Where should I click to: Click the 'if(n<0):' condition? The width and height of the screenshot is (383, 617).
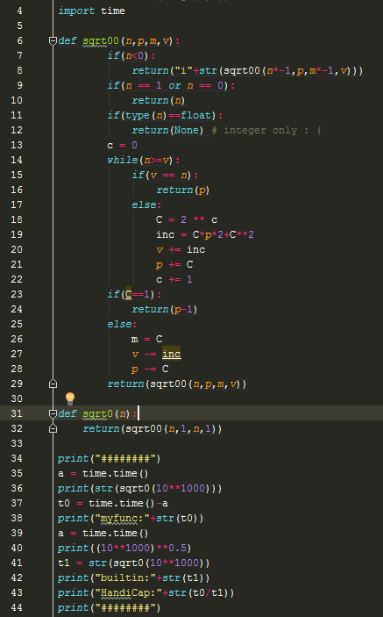tap(131, 55)
